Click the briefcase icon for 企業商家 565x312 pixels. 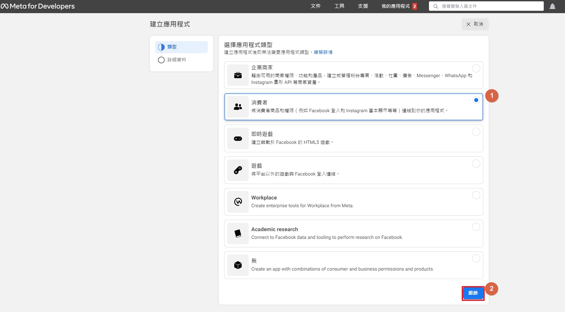click(x=238, y=75)
